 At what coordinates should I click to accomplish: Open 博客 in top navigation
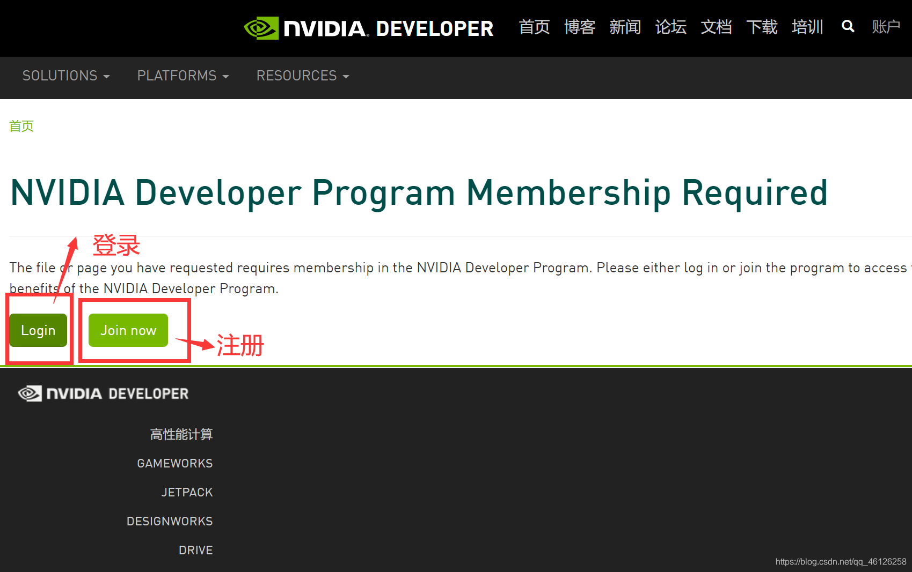point(580,27)
